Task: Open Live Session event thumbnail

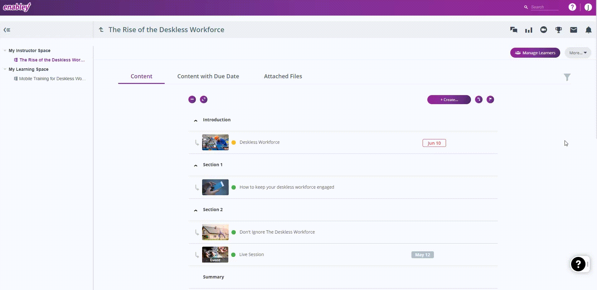Action: [x=215, y=254]
